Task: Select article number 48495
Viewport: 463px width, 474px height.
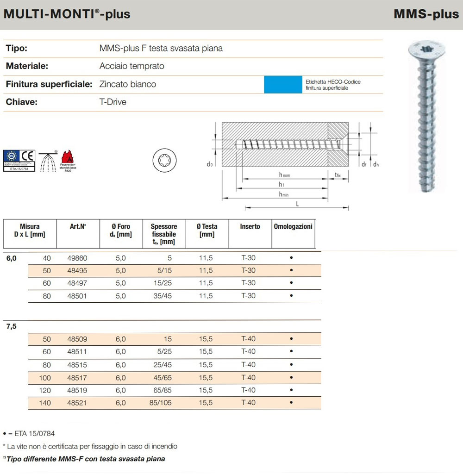Action: click(77, 270)
